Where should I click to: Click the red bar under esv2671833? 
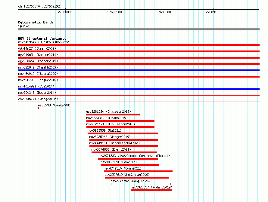click(x=128, y=159)
